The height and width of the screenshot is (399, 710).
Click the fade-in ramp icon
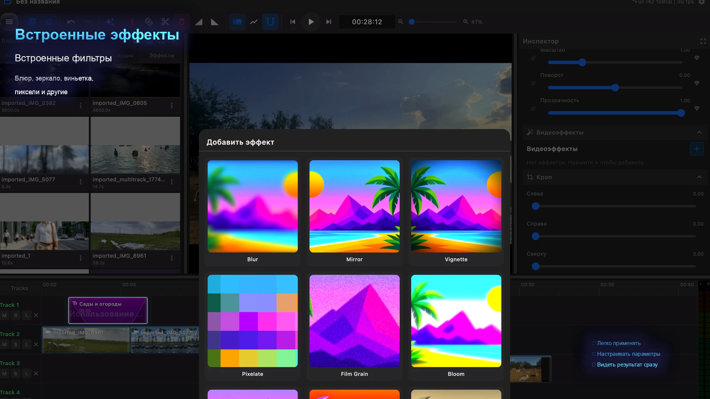(x=199, y=22)
